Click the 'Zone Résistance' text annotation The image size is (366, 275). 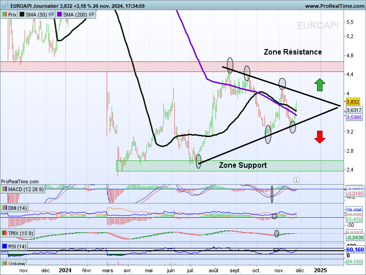tap(293, 52)
